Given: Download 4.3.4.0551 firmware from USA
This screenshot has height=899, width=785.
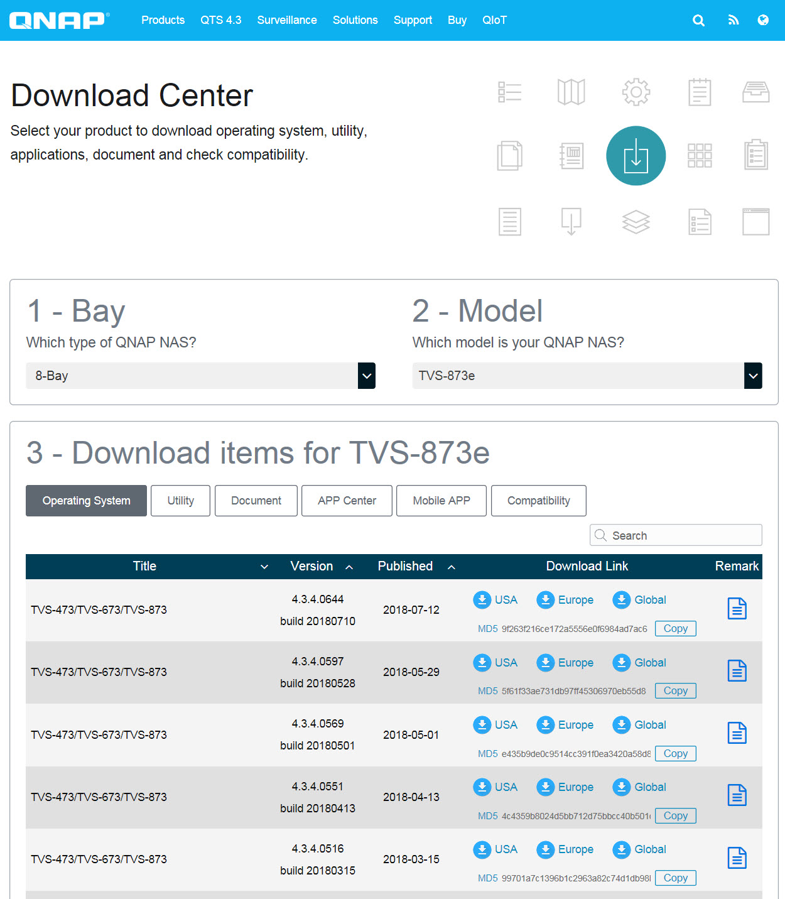Looking at the screenshot, I should pos(495,787).
